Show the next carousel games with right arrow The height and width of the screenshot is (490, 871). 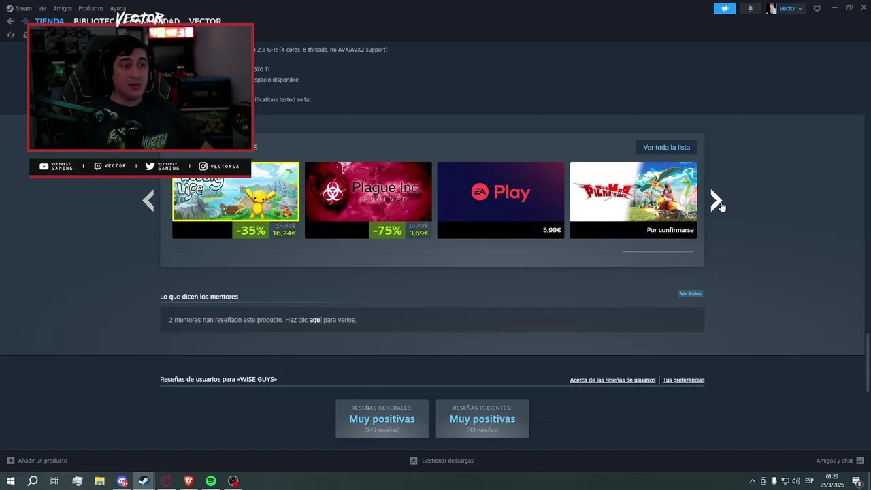716,200
